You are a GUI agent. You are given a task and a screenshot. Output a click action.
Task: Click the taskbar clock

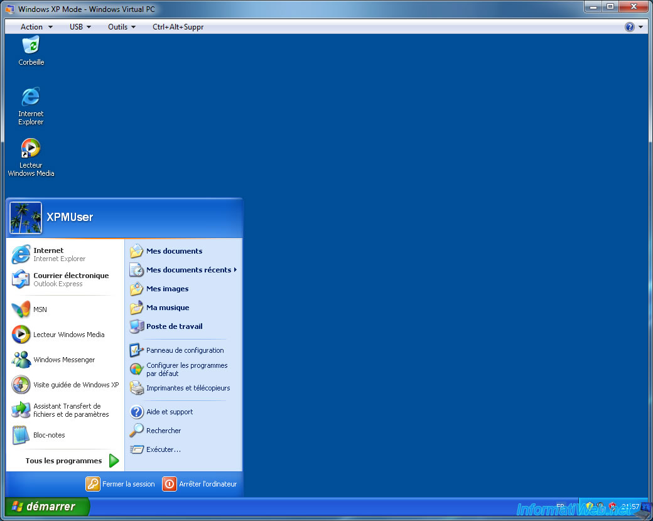point(630,507)
